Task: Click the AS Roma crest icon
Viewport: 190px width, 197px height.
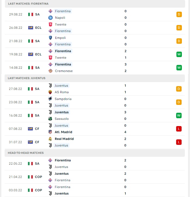Action: [x=50, y=92]
